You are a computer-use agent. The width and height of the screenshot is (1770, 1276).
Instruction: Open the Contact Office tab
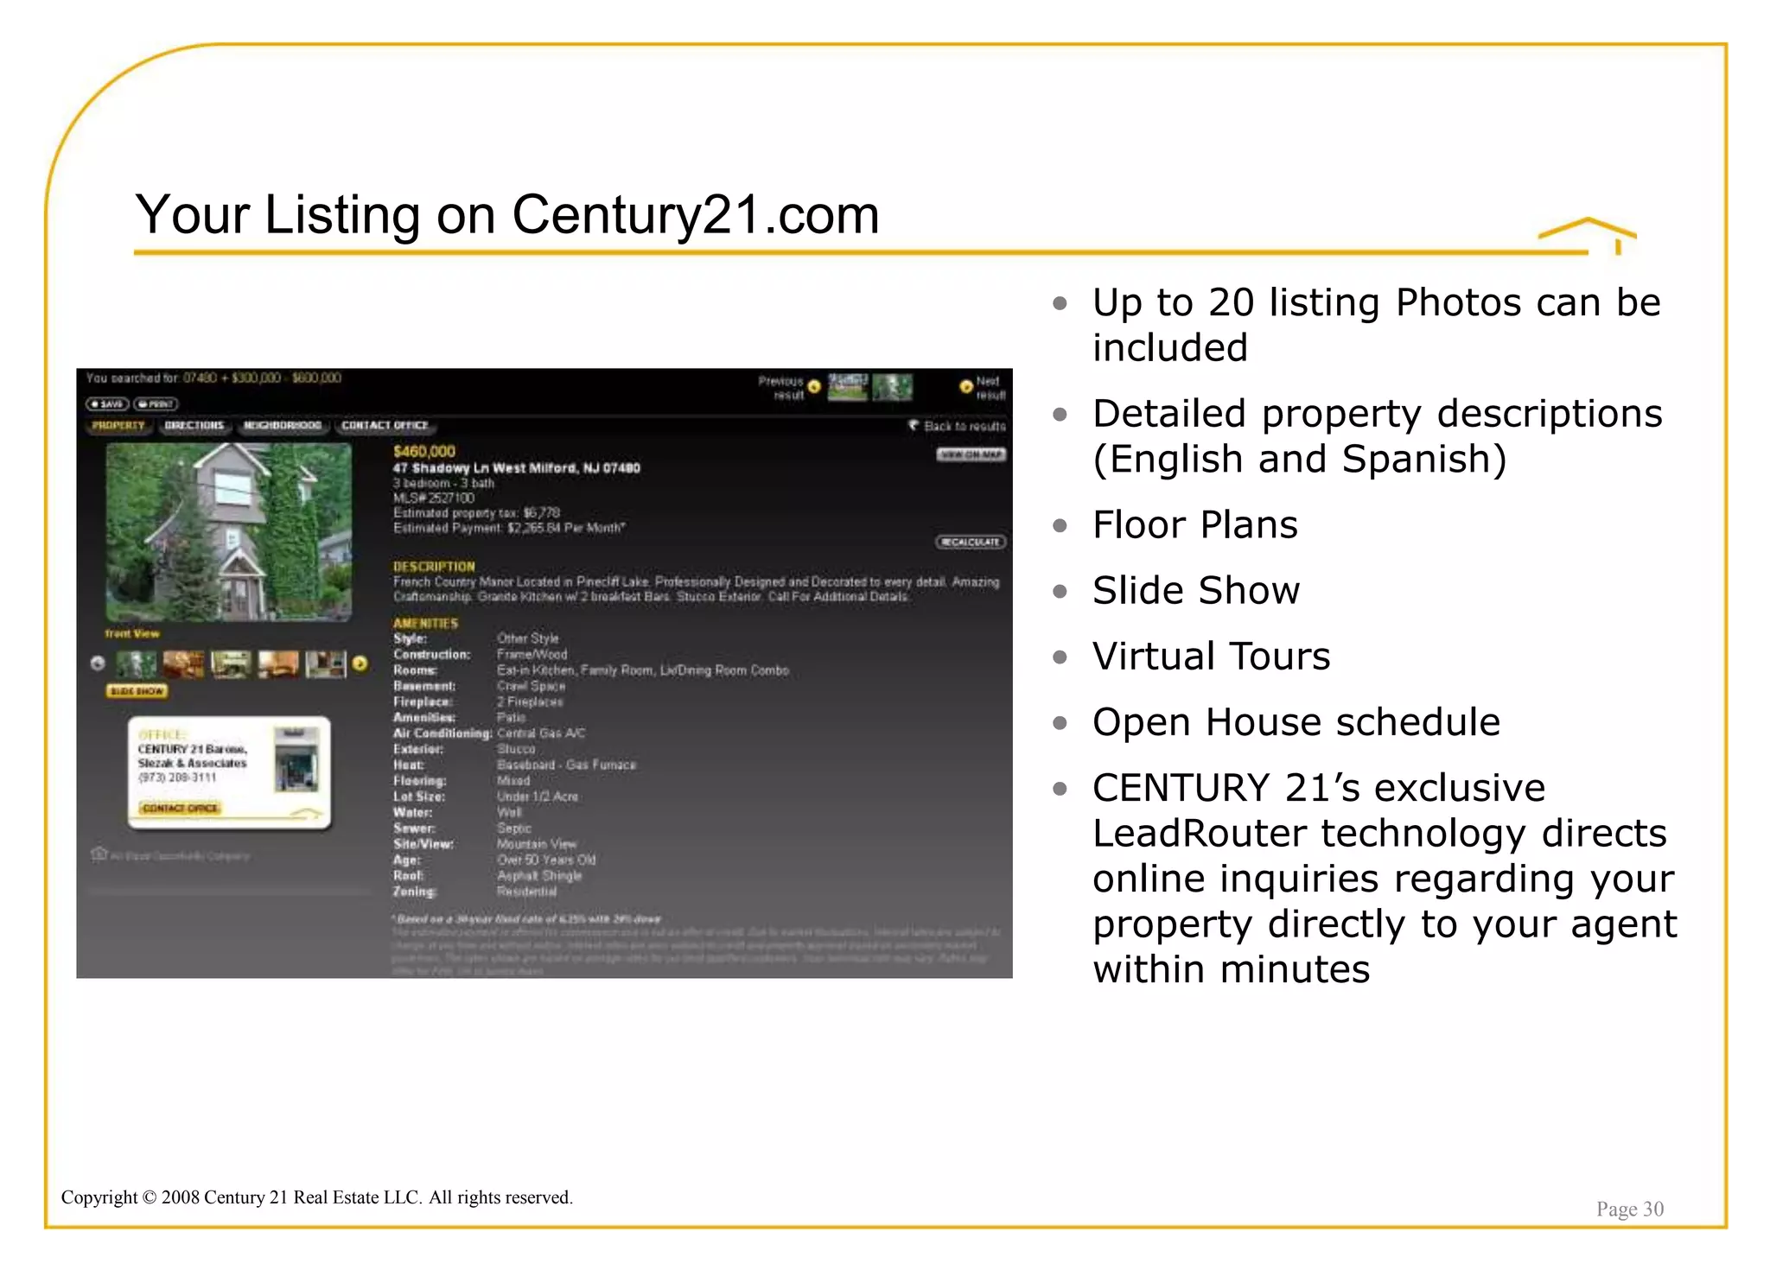pyautogui.click(x=385, y=425)
